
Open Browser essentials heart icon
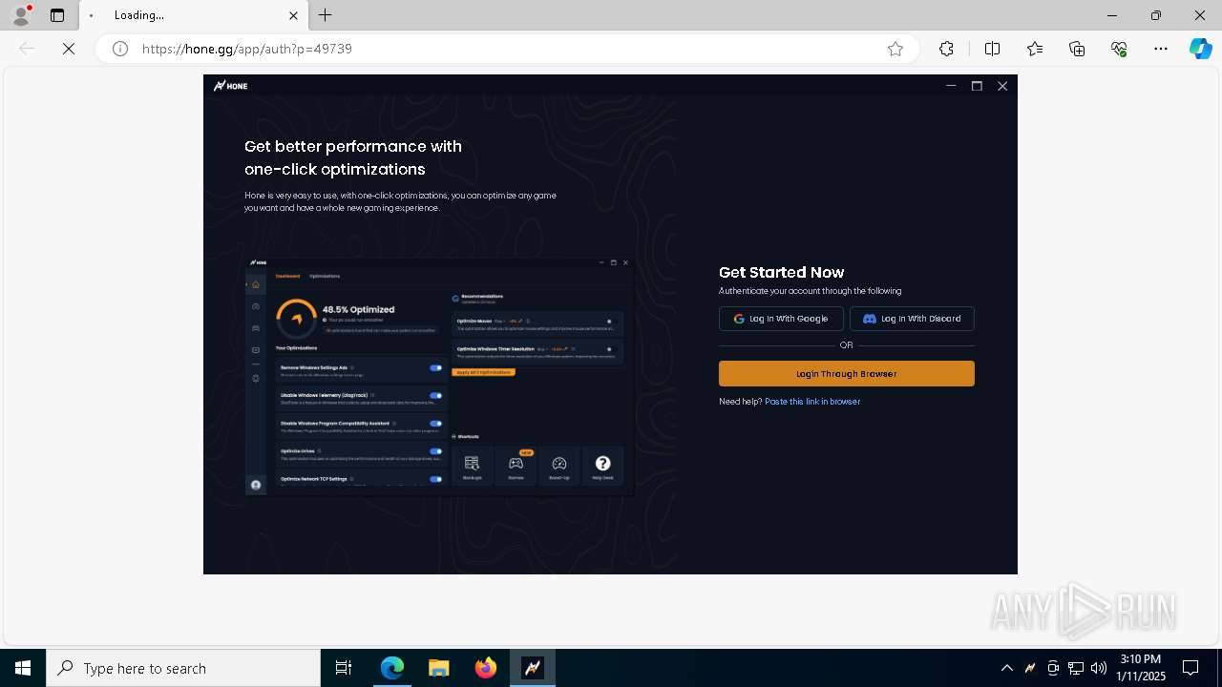point(1119,49)
